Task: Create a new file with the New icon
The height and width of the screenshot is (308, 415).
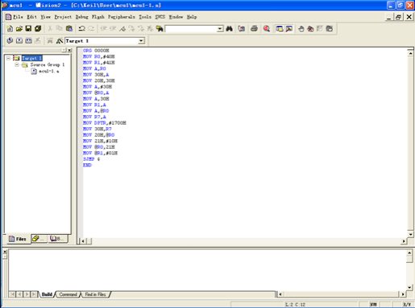Action: click(x=10, y=28)
